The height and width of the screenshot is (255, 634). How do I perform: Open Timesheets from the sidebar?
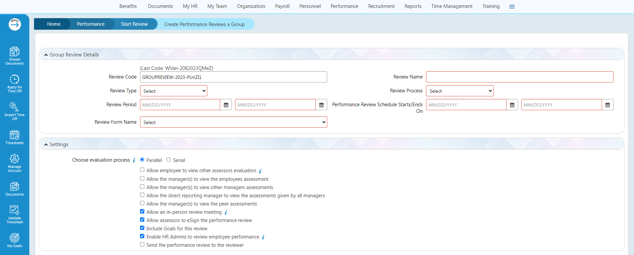pyautogui.click(x=15, y=135)
